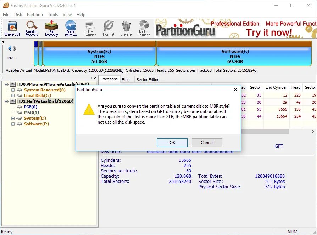Click the PartitionGuru app icon in title bar
The image size is (317, 235).
click(x=6, y=5)
